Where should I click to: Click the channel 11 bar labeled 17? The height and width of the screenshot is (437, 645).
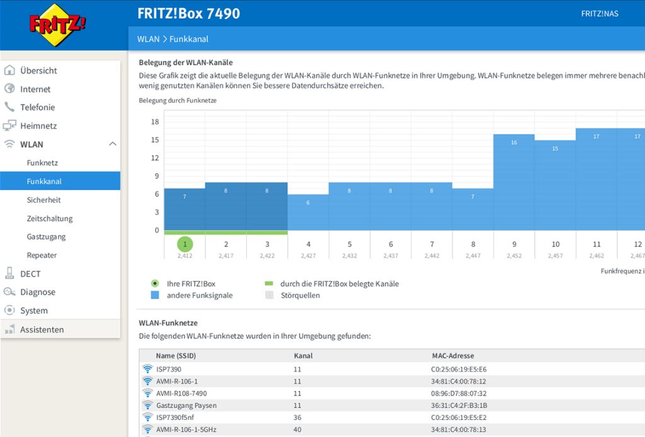pos(596,179)
